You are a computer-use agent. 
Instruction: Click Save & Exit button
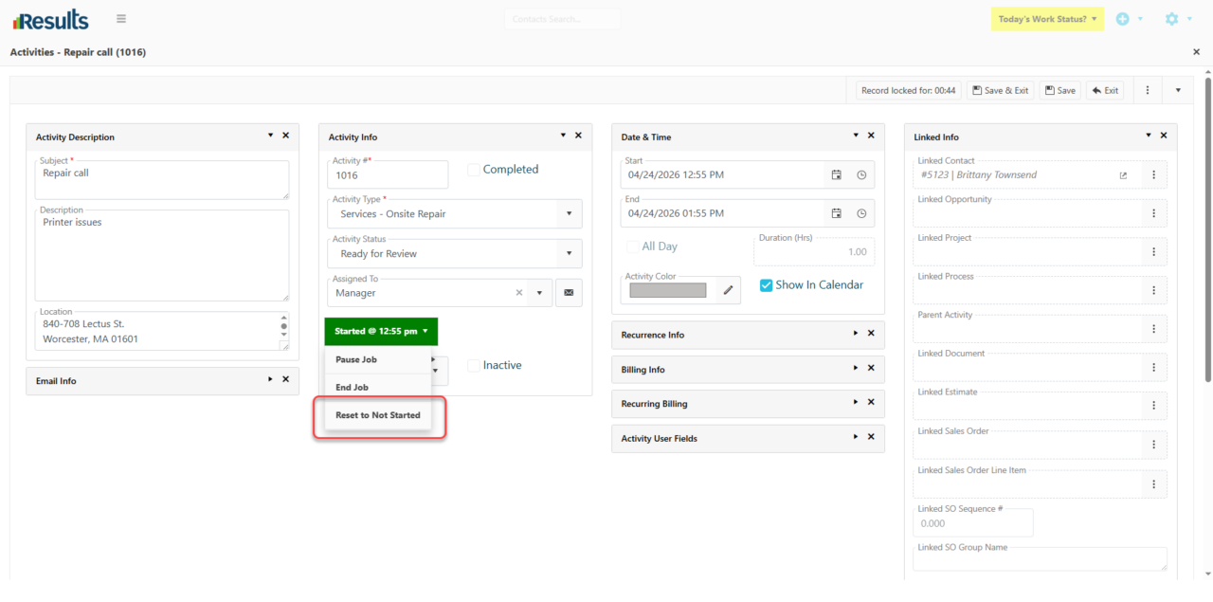pyautogui.click(x=1001, y=90)
